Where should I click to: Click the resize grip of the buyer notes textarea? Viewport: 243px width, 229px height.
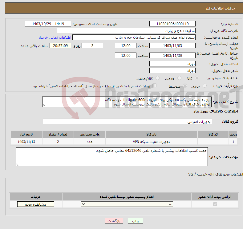(x=18, y=164)
